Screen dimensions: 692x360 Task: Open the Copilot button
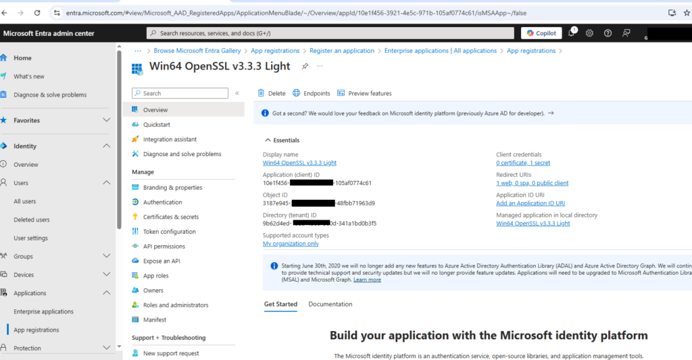[x=541, y=33]
